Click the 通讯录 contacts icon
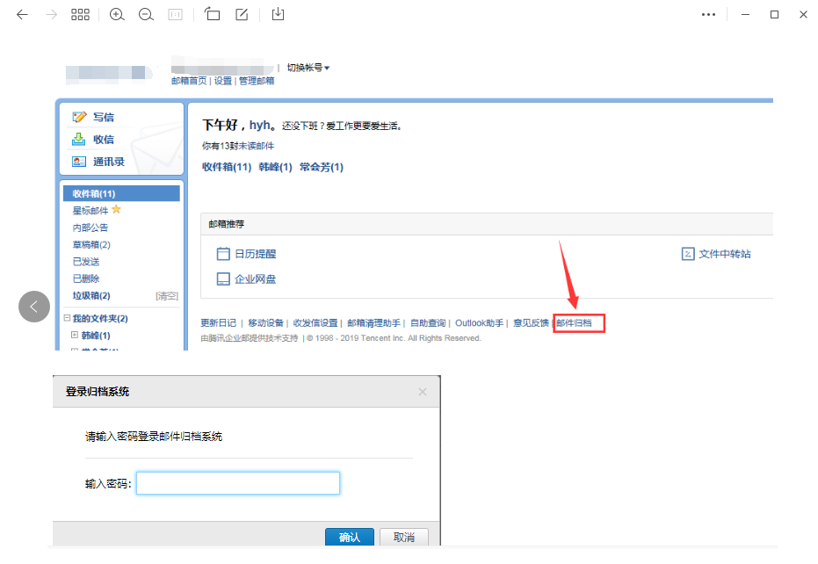818x564 pixels. pyautogui.click(x=79, y=162)
